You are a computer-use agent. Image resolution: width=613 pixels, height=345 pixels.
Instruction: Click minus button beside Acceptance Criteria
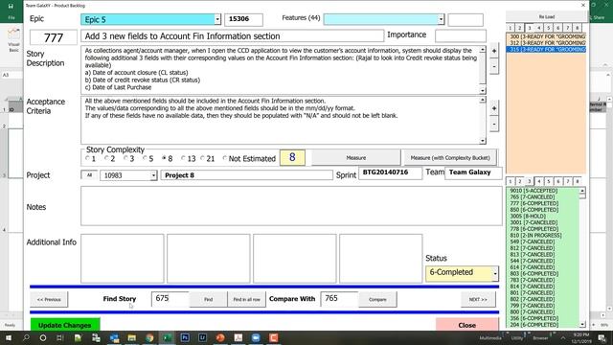tap(494, 124)
